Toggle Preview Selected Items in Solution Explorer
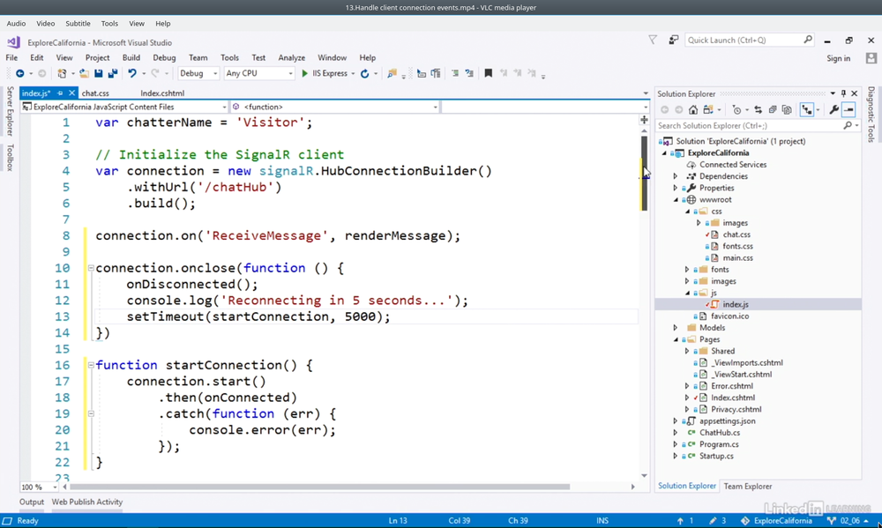This screenshot has height=528, width=882. pyautogui.click(x=848, y=110)
